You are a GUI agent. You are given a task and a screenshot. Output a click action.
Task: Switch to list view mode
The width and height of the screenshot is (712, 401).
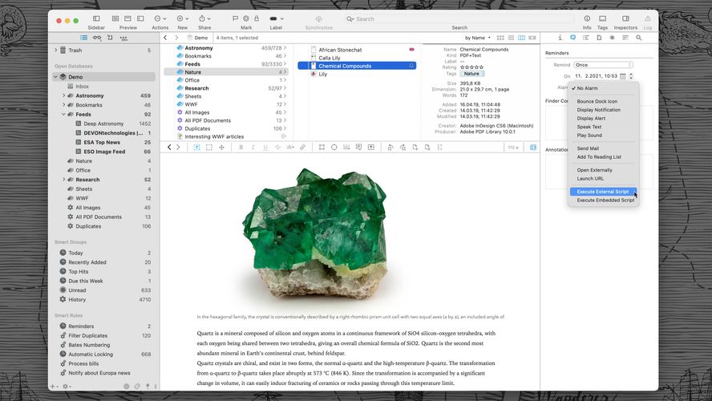click(x=510, y=38)
